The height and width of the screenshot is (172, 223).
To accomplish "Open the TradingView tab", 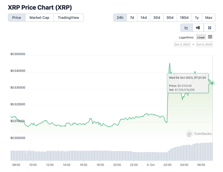I will [x=68, y=18].
